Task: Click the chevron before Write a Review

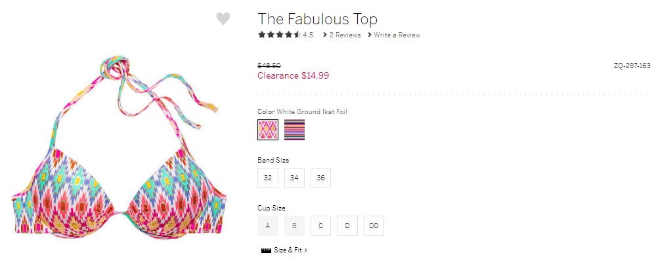Action: coord(370,35)
